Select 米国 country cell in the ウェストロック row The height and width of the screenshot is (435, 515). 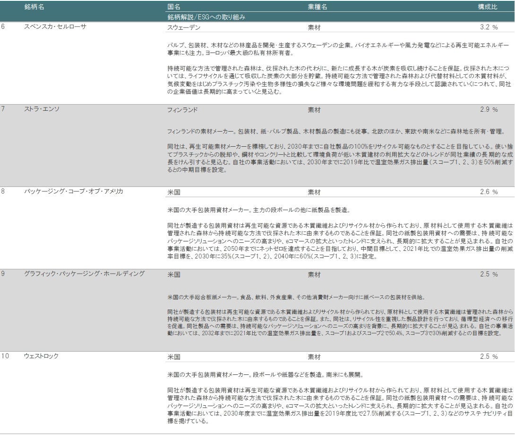[173, 357]
